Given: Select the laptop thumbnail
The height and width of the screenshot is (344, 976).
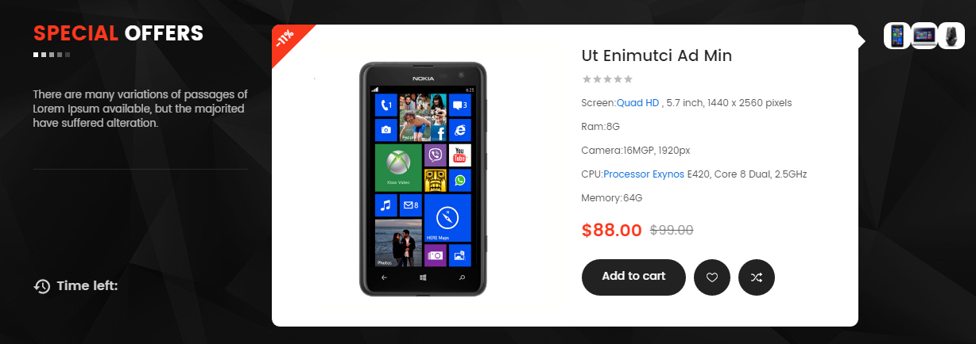Looking at the screenshot, I should coord(924,36).
